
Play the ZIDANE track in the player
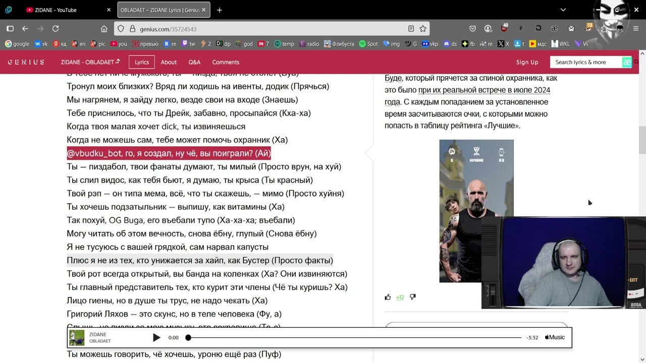tap(156, 337)
